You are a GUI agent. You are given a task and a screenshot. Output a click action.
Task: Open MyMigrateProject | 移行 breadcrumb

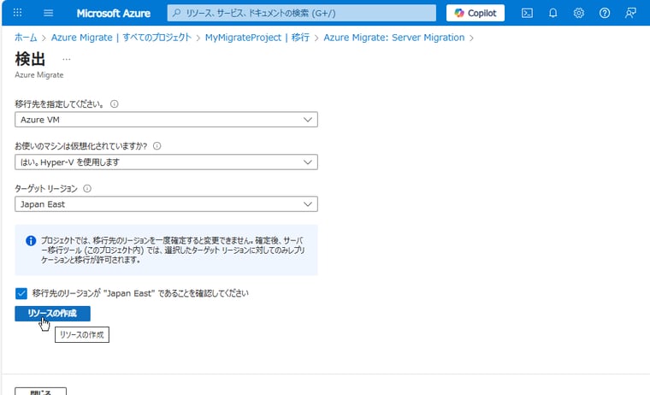pos(257,38)
